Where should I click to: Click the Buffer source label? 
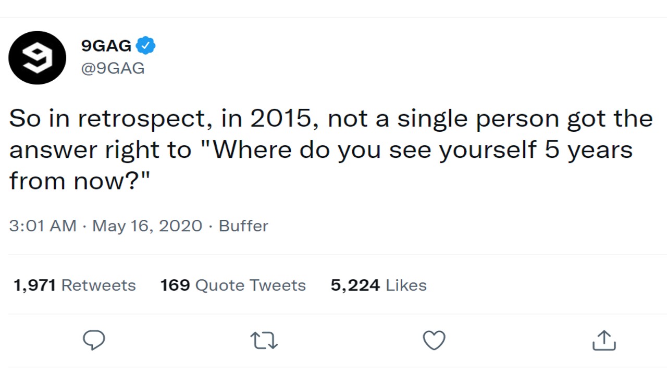tap(243, 226)
